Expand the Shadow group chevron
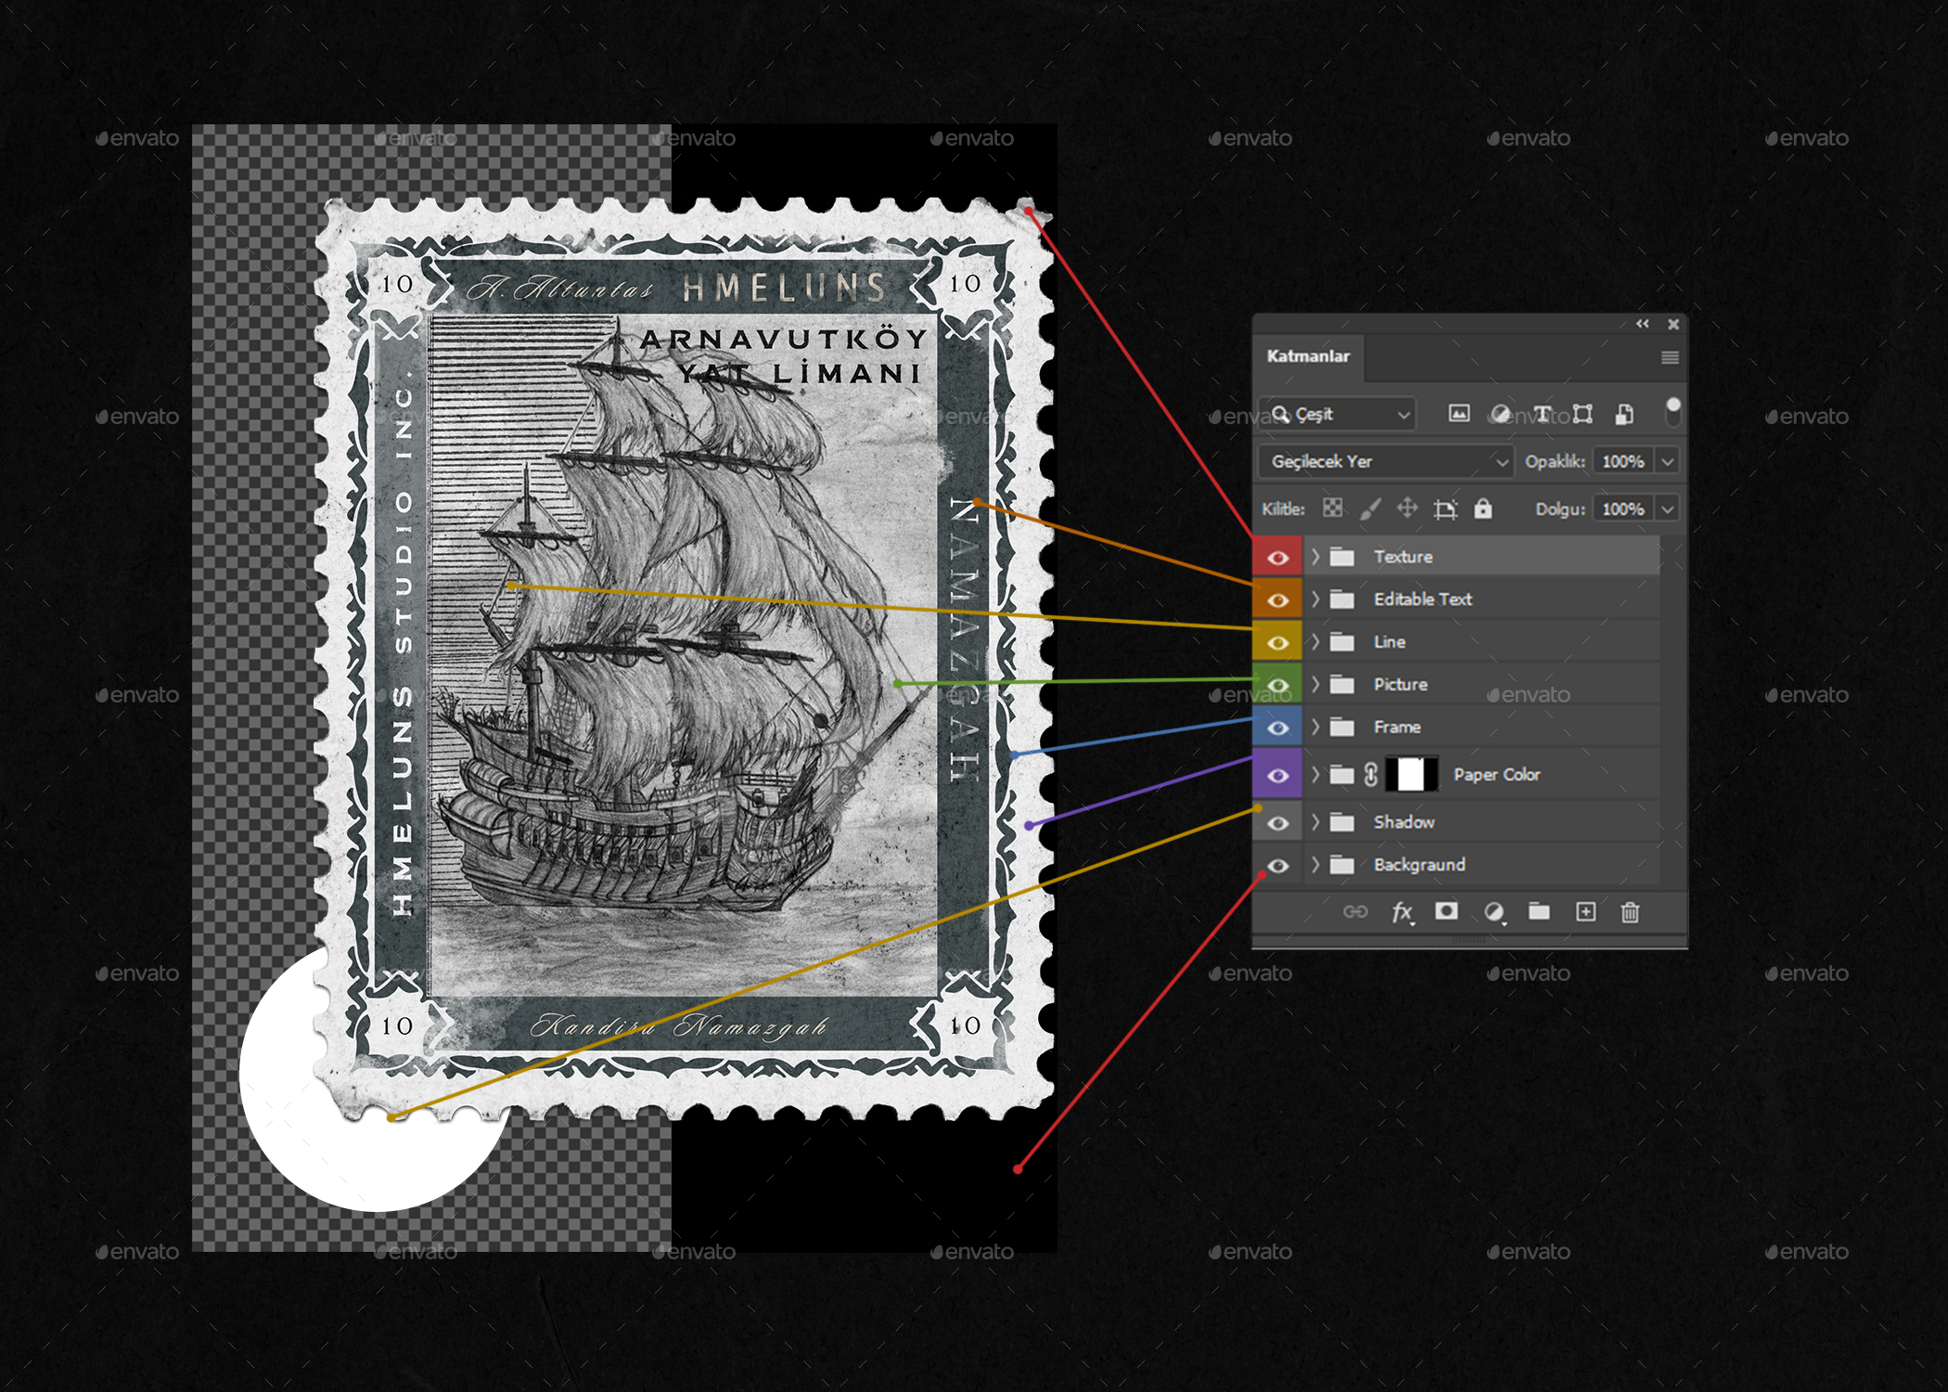Image resolution: width=1948 pixels, height=1392 pixels. pos(1315,821)
